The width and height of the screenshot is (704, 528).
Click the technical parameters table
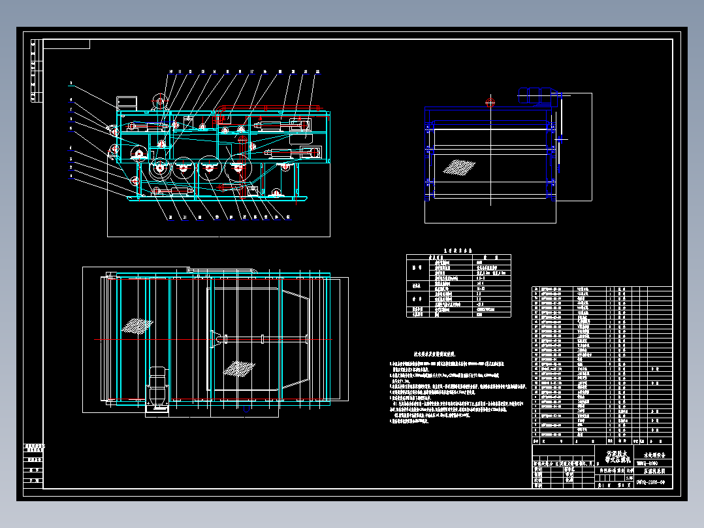click(458, 286)
